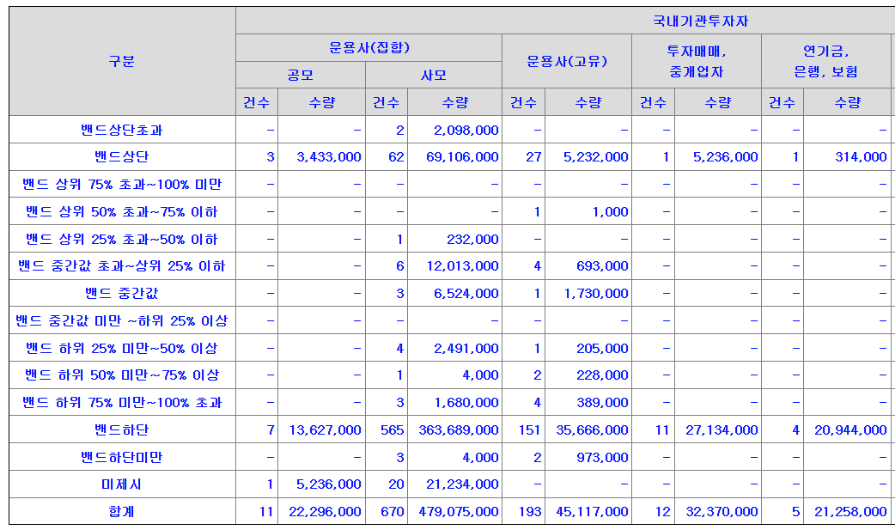Click the count 62 in 밴드상단 row

[396, 157]
